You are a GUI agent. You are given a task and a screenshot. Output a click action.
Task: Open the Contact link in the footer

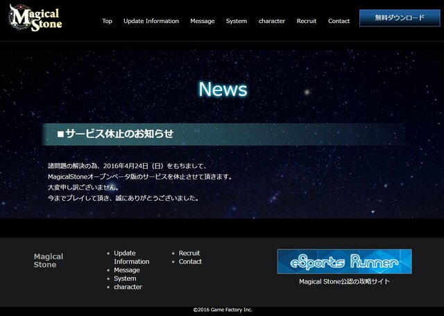click(190, 262)
